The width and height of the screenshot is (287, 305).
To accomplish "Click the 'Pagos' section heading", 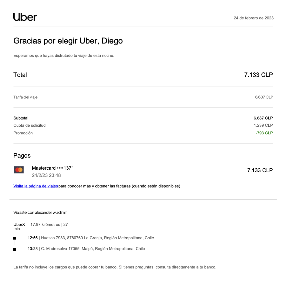I will pyautogui.click(x=22, y=156).
